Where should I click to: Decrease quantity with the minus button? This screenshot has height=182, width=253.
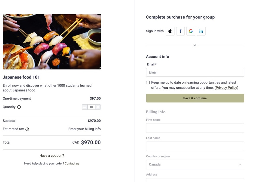[85, 107]
